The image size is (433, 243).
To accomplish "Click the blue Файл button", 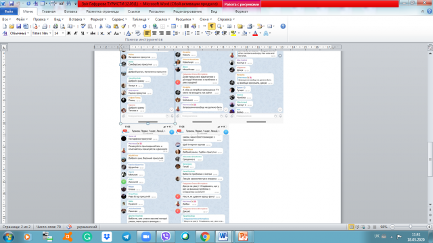I will point(9,11).
